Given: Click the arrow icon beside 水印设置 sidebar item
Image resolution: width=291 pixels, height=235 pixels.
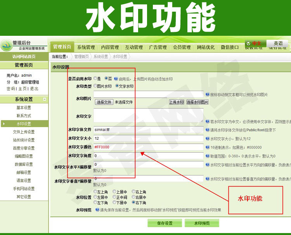Looking at the screenshot, I should tap(4, 124).
